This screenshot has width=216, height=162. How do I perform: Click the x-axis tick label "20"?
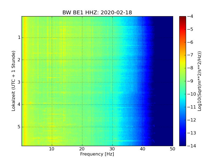82,149
